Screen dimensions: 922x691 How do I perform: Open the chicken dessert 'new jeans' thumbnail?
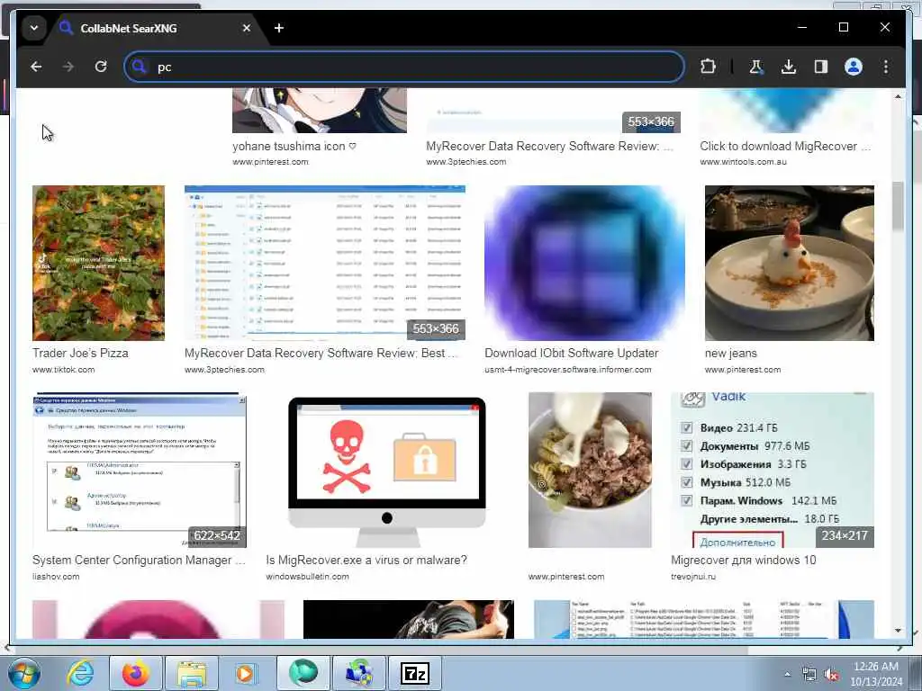(789, 263)
